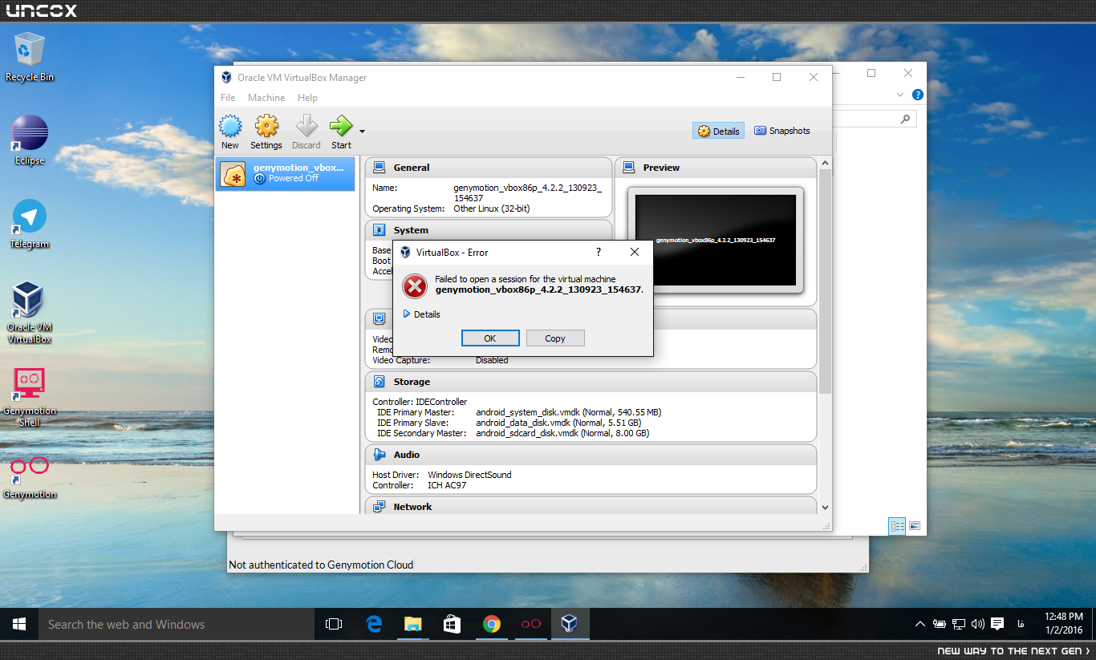This screenshot has width=1096, height=660.
Task: Click the android_data_disk.vmdk storage entry
Action: 558,423
